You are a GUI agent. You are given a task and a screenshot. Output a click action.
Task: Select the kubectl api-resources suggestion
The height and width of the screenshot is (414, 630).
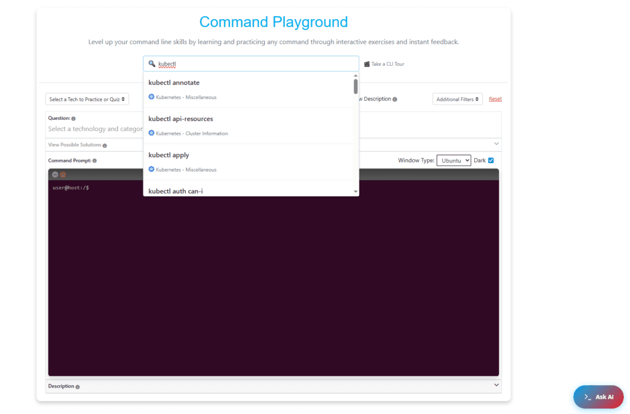click(x=181, y=119)
